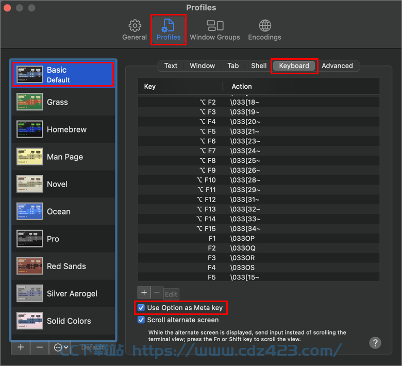Sort by the Action column header
402x366 pixels.
(301, 87)
